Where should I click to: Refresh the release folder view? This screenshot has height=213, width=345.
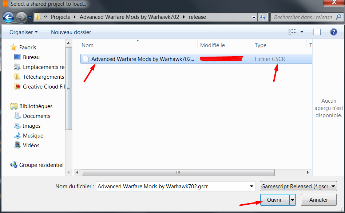(263, 17)
